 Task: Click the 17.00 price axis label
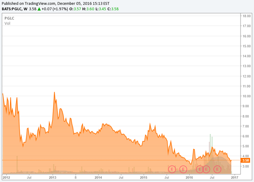point(246,26)
